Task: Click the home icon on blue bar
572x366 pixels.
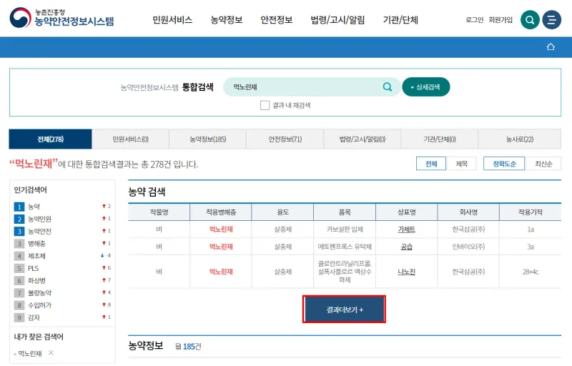Action: click(x=551, y=47)
